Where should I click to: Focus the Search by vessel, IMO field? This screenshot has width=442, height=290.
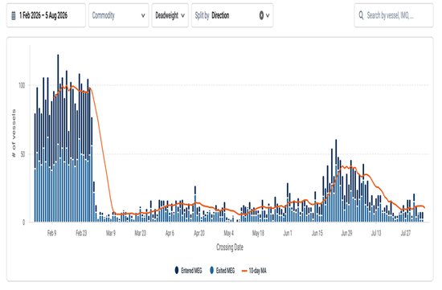point(394,15)
